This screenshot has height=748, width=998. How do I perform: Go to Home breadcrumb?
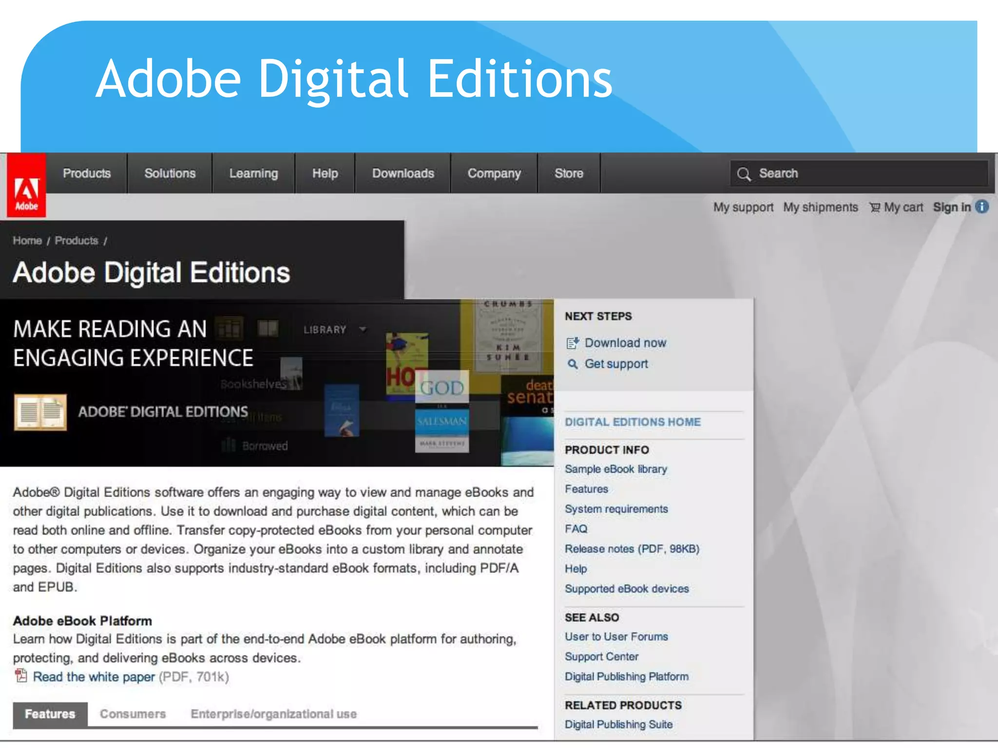[27, 241]
